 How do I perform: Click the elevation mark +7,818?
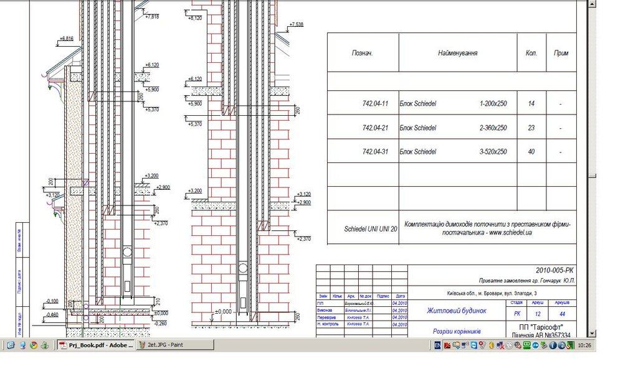click(x=152, y=17)
